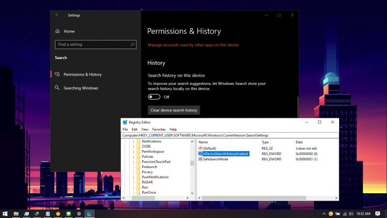Select the RunOnce key label
This screenshot has width=387, height=218.
149,192
